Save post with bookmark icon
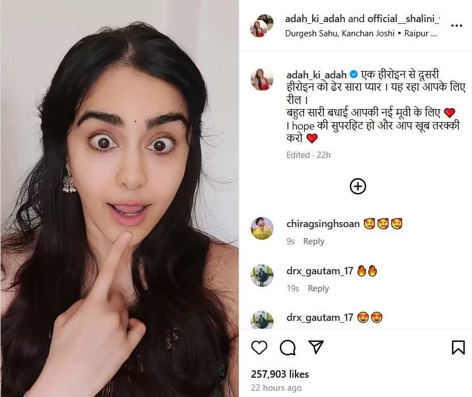This screenshot has width=472, height=397. [x=458, y=348]
